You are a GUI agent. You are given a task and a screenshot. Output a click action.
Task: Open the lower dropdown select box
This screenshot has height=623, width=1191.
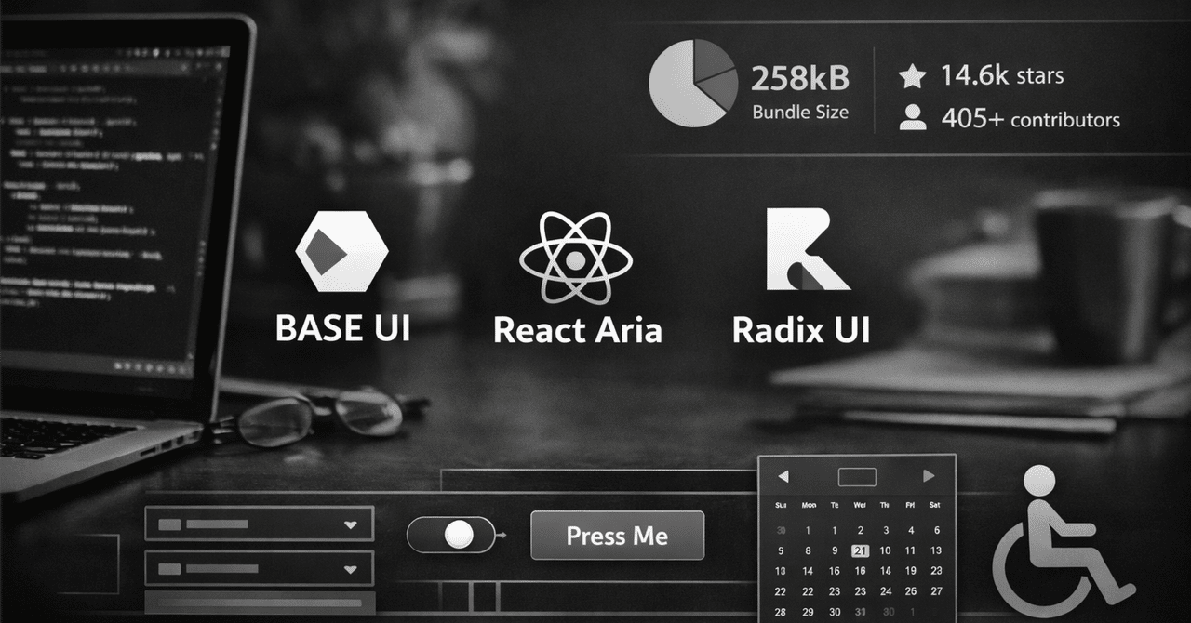[x=260, y=568]
